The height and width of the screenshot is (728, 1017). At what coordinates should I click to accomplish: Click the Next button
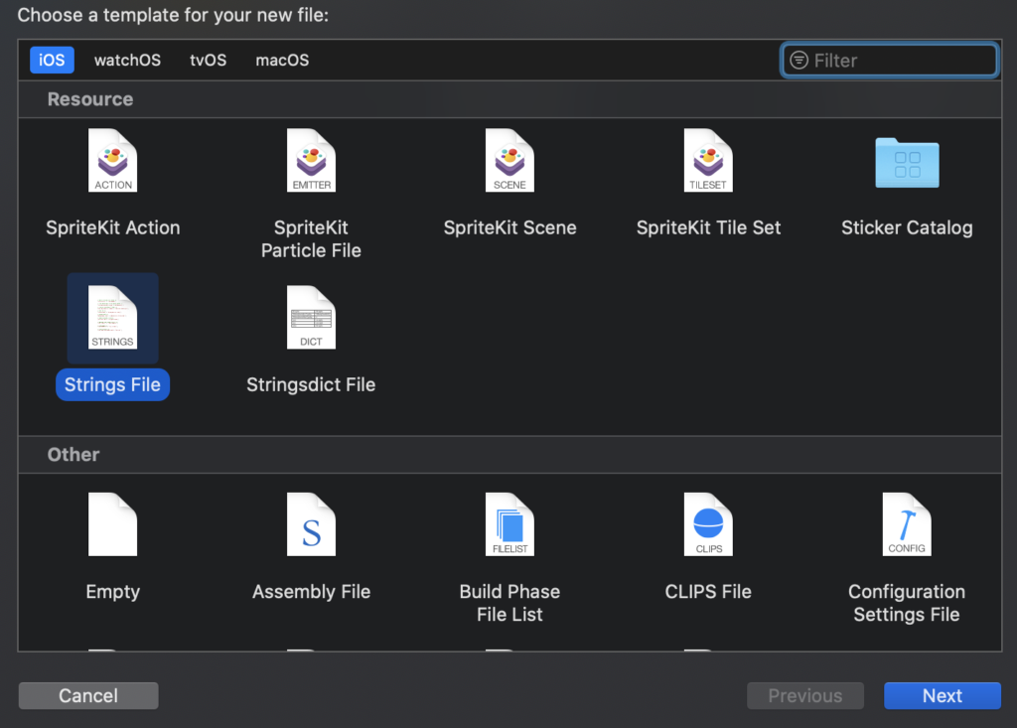coord(943,695)
